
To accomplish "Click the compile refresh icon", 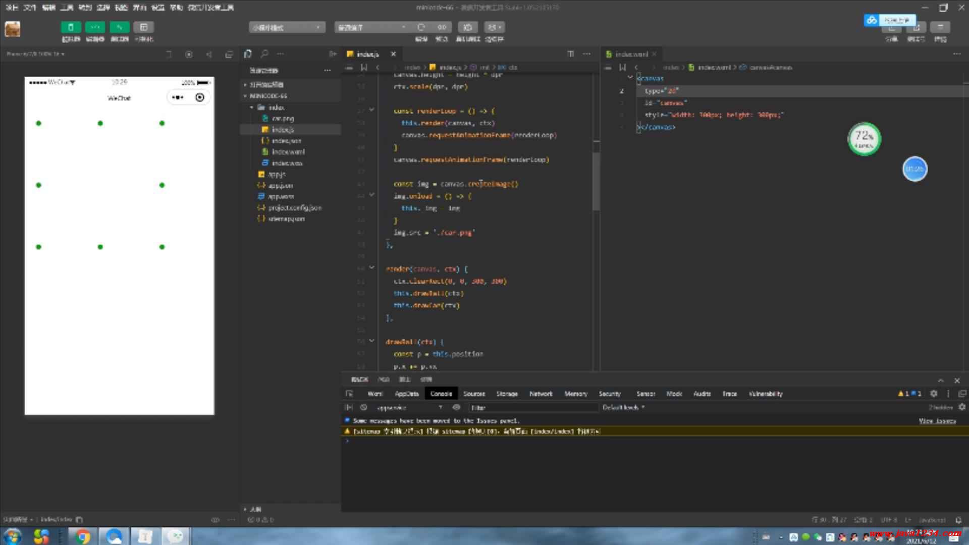I will [x=421, y=27].
